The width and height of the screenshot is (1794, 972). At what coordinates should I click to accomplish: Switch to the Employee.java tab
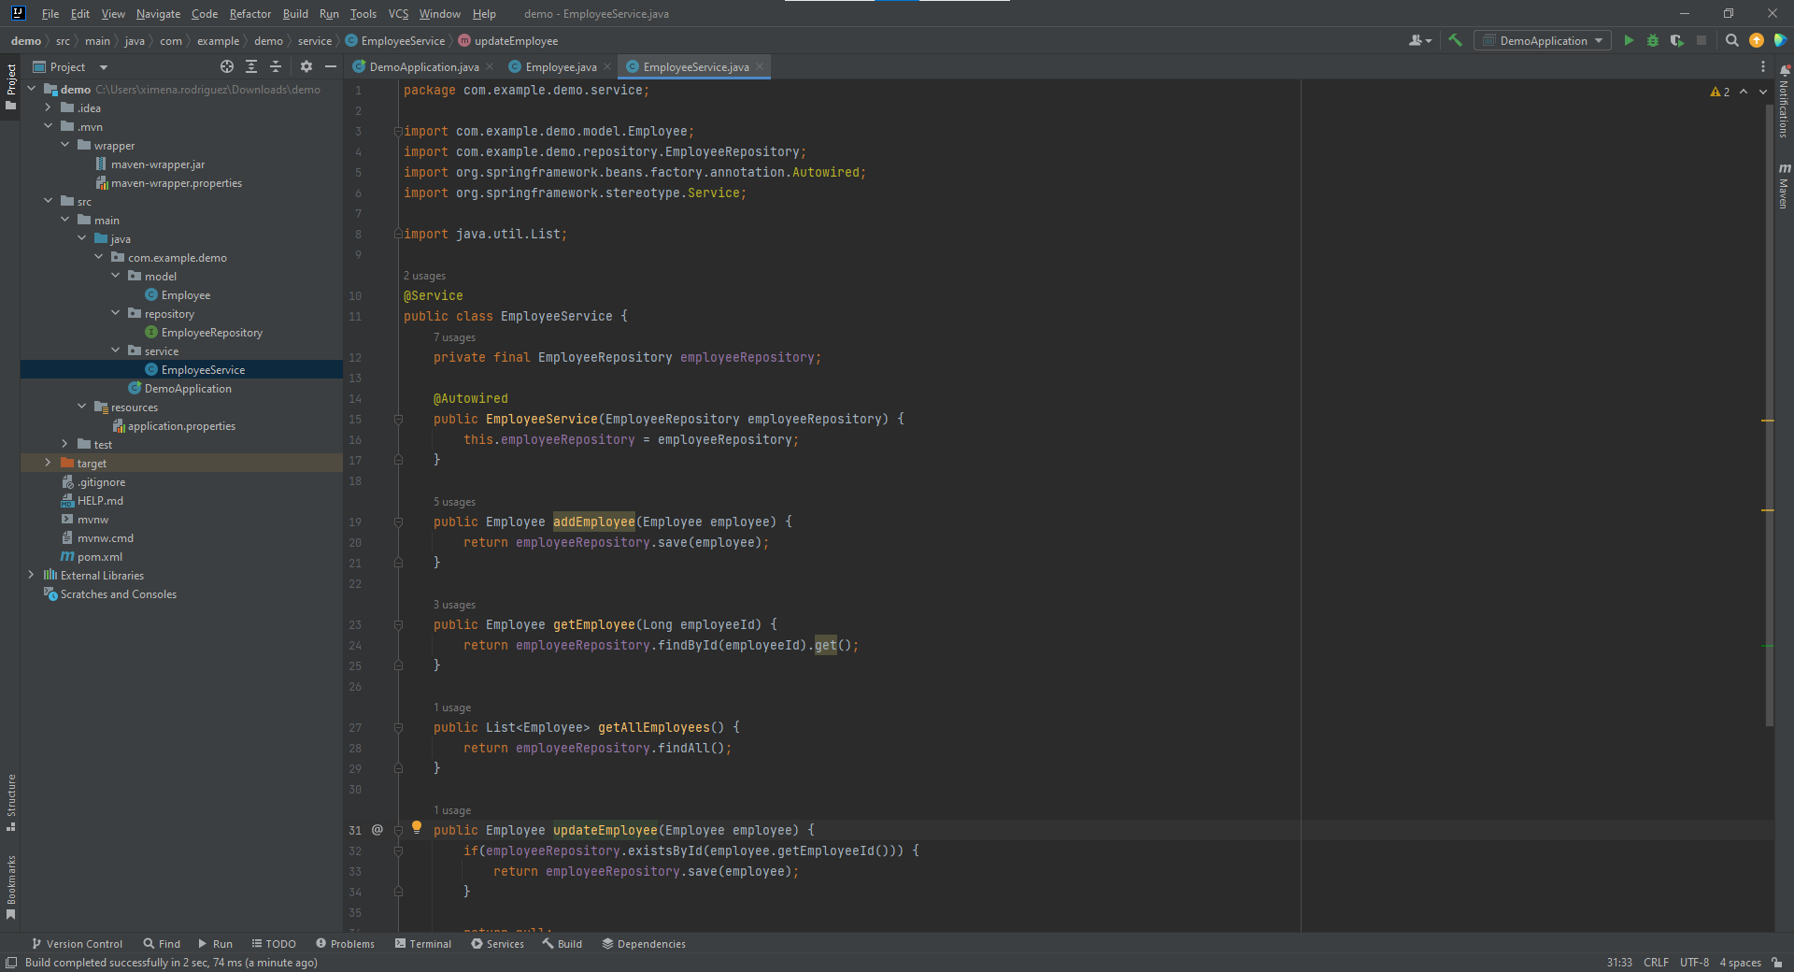coord(561,66)
